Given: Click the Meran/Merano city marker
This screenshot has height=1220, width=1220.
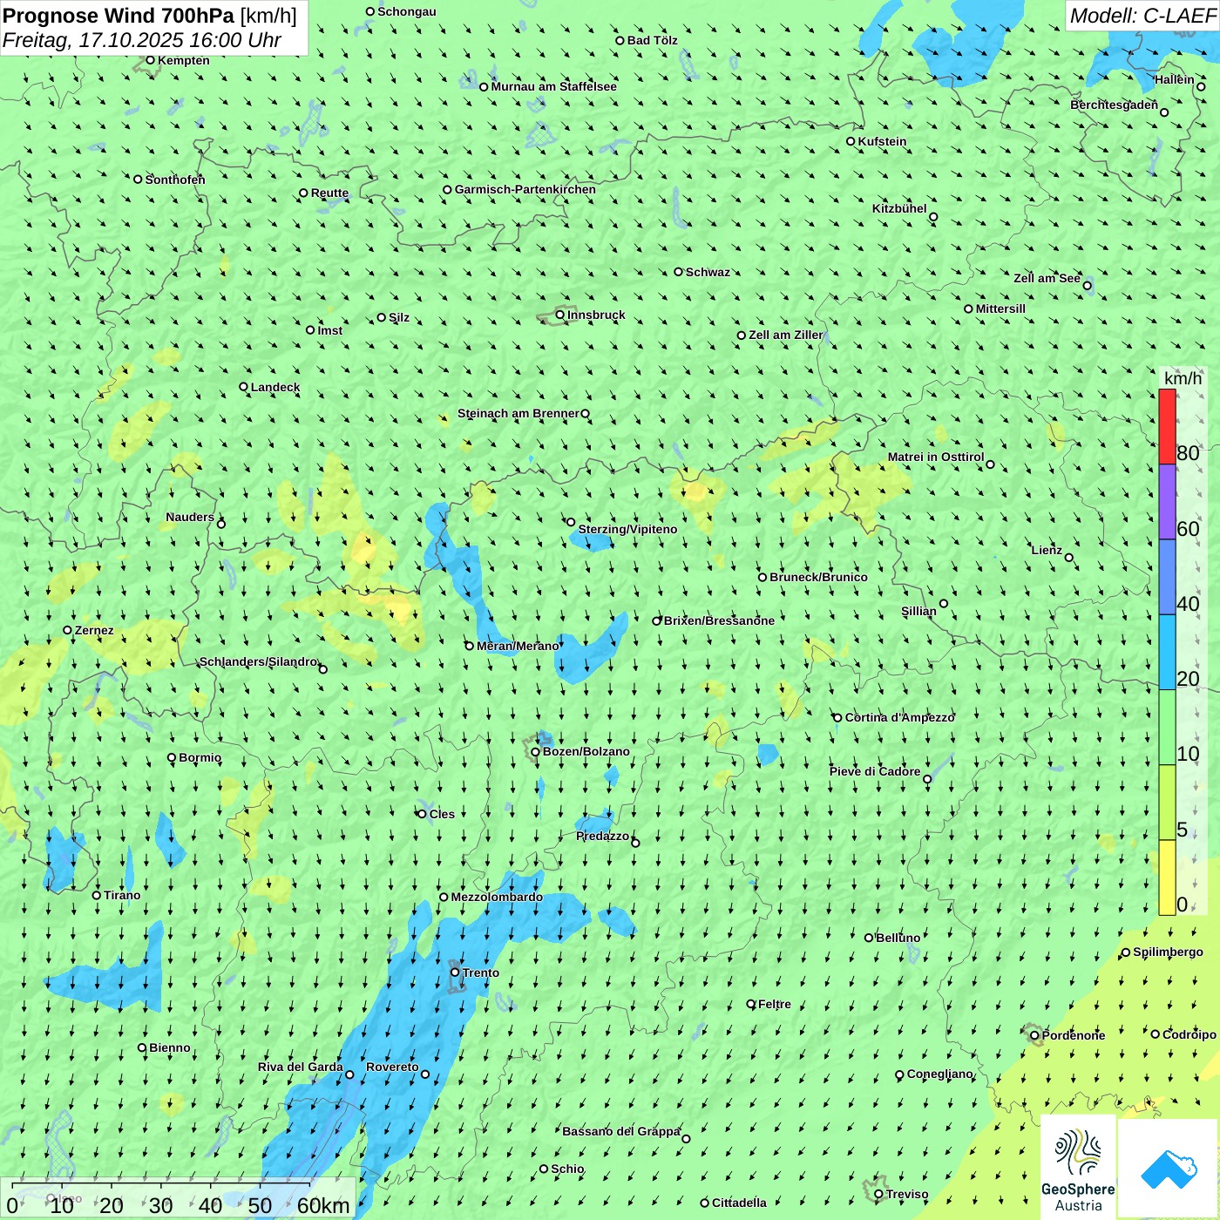Looking at the screenshot, I should [x=469, y=646].
